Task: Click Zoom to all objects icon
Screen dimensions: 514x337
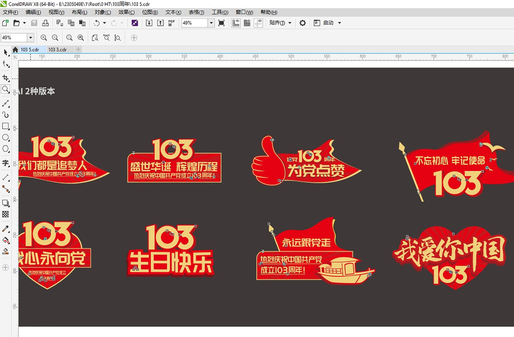Action: pyautogui.click(x=81, y=38)
